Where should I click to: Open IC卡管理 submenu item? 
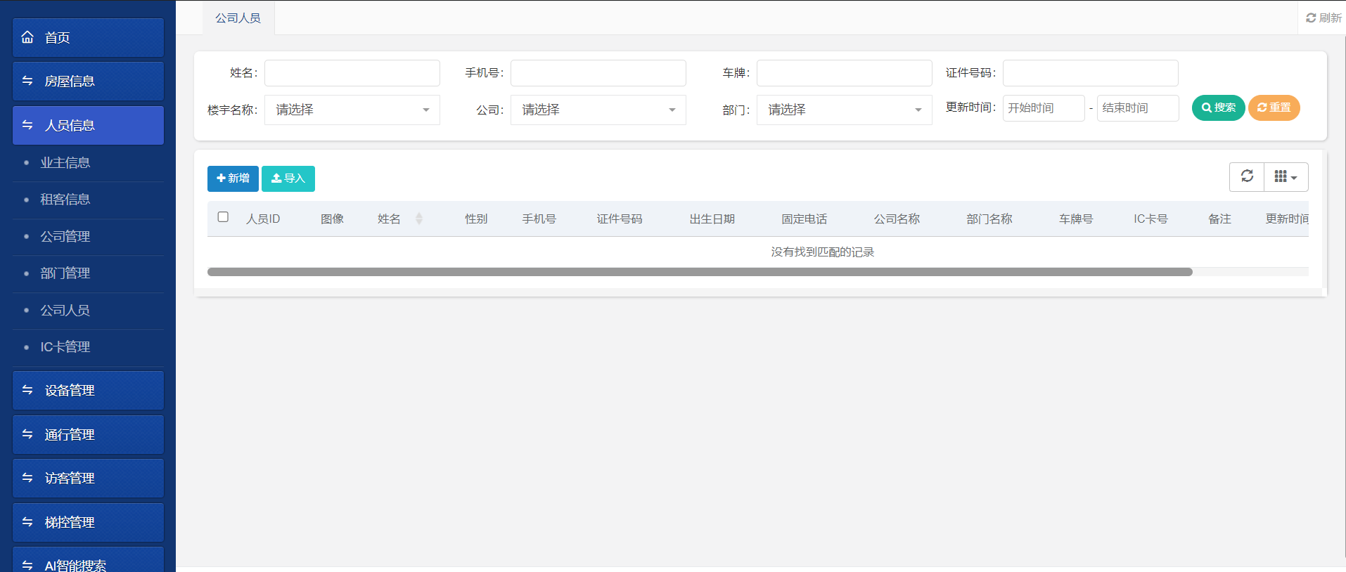click(88, 347)
